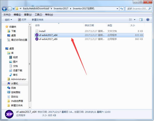
Task: Sort by the 大小 column header
Action: pyautogui.click(x=133, y=26)
